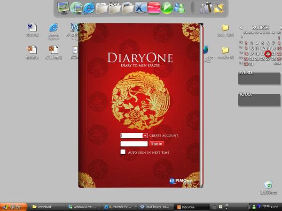Image resolution: width=282 pixels, height=211 pixels.
Task: Launch Windows Live Messenger from the dock
Action: [179, 8]
